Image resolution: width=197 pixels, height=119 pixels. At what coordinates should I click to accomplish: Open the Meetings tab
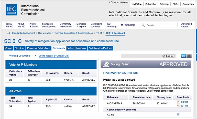pos(81,48)
